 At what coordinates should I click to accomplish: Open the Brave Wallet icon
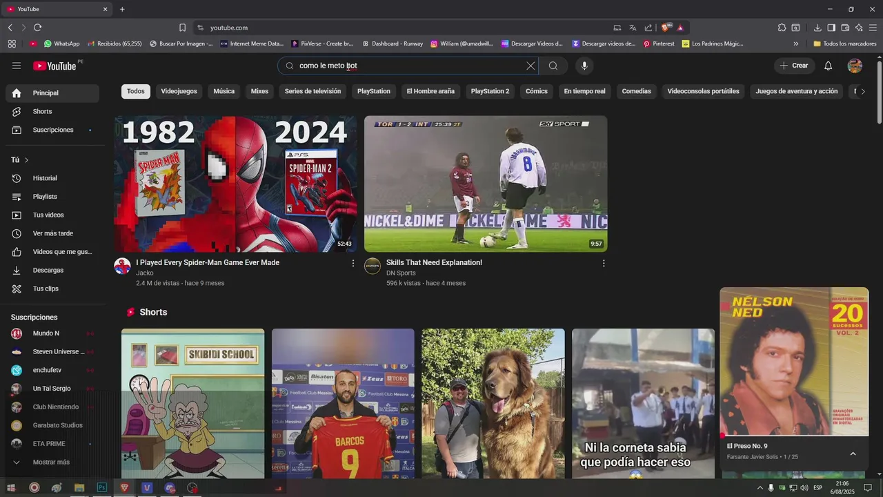(x=845, y=28)
